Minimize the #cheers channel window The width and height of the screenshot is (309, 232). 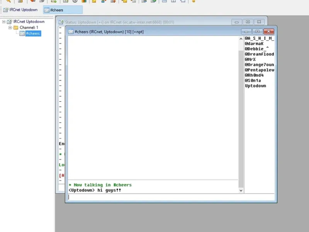246,31
